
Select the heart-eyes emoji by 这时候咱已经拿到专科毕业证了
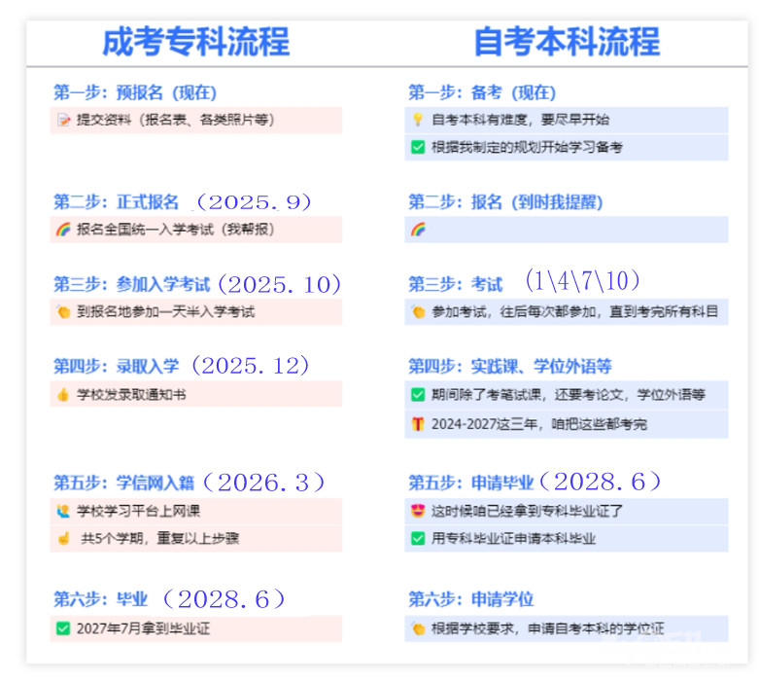click(x=418, y=511)
